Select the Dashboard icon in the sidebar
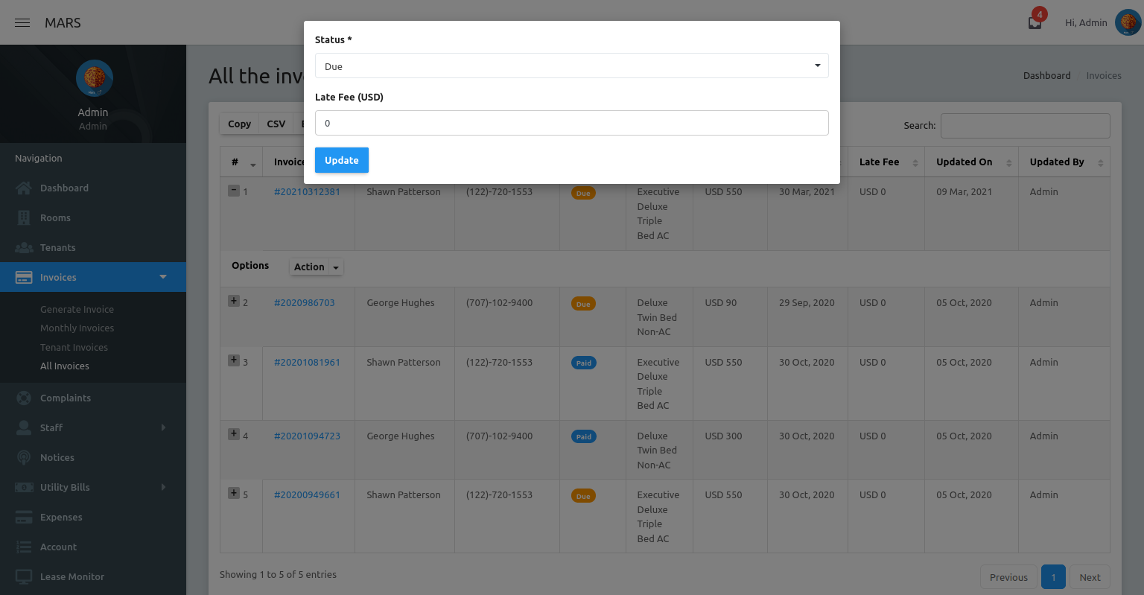 click(x=23, y=188)
